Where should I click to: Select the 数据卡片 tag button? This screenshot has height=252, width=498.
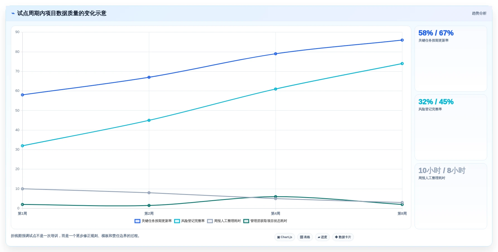(343, 237)
